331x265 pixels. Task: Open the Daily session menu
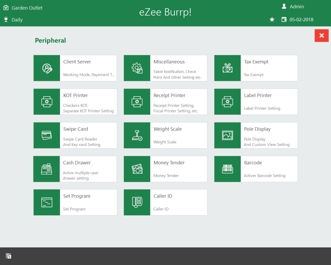click(x=13, y=20)
